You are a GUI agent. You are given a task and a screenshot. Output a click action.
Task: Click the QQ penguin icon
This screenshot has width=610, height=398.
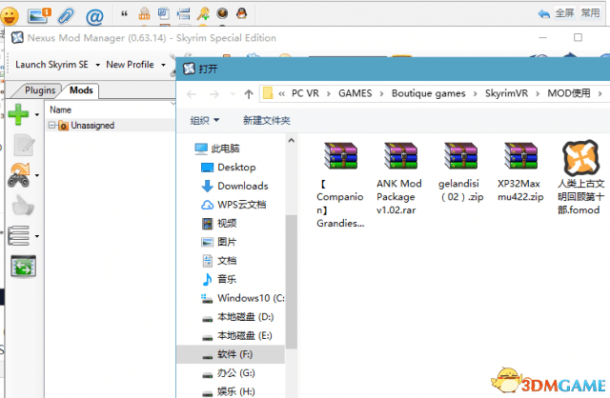click(241, 13)
